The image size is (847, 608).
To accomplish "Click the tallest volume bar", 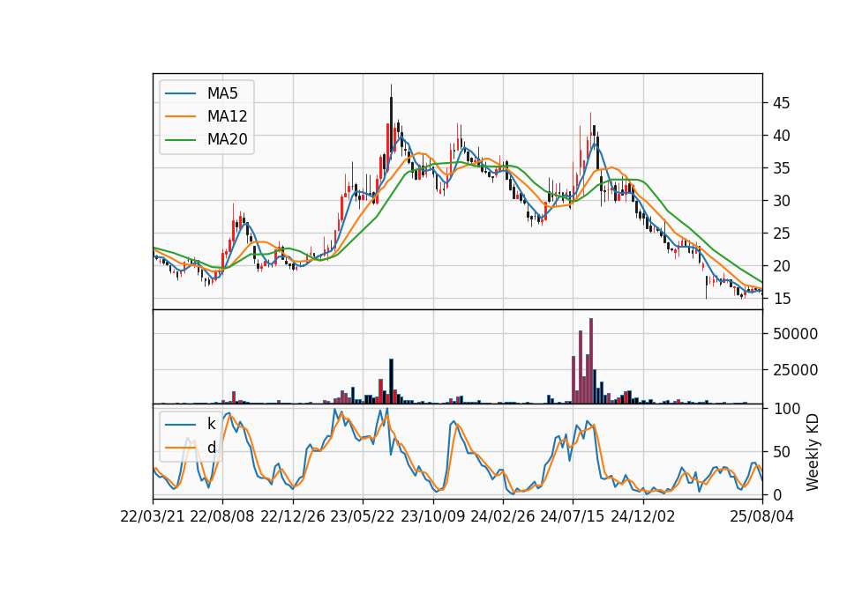I will pyautogui.click(x=591, y=361).
